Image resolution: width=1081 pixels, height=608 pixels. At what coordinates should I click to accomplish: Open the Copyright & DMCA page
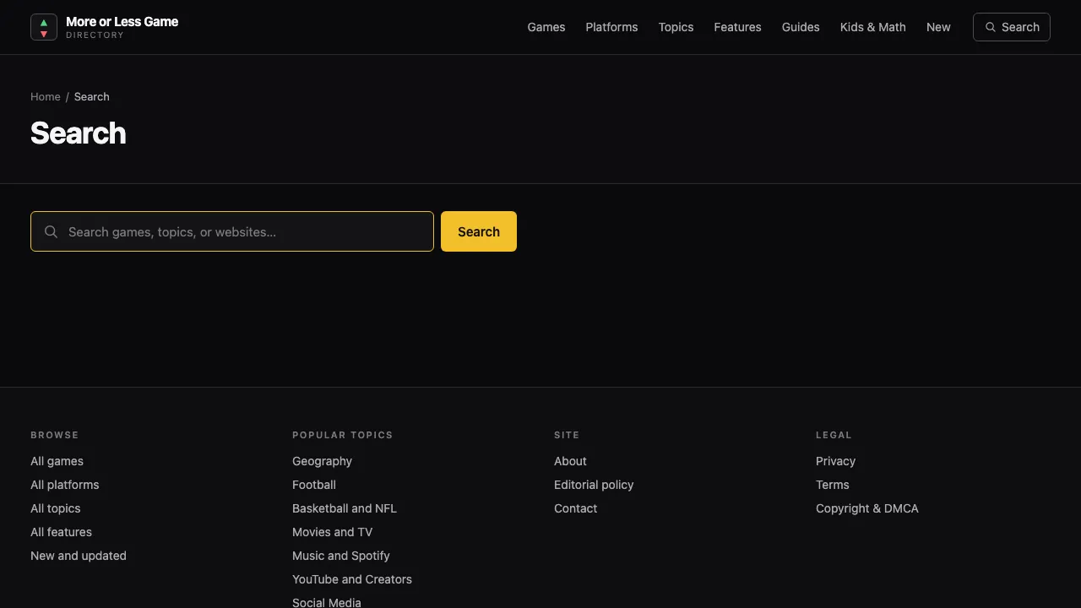click(866, 508)
